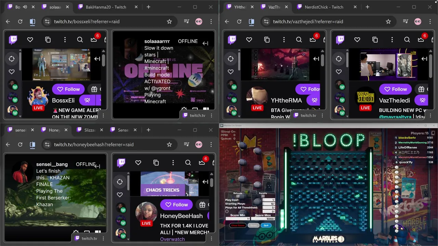
Task: Open Following heart in BossxEli pane top bar
Action: point(30,40)
